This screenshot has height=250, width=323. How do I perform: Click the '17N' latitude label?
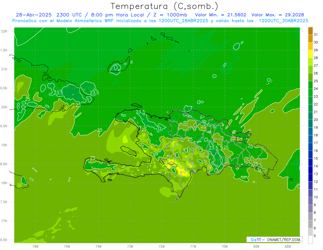[4, 221]
